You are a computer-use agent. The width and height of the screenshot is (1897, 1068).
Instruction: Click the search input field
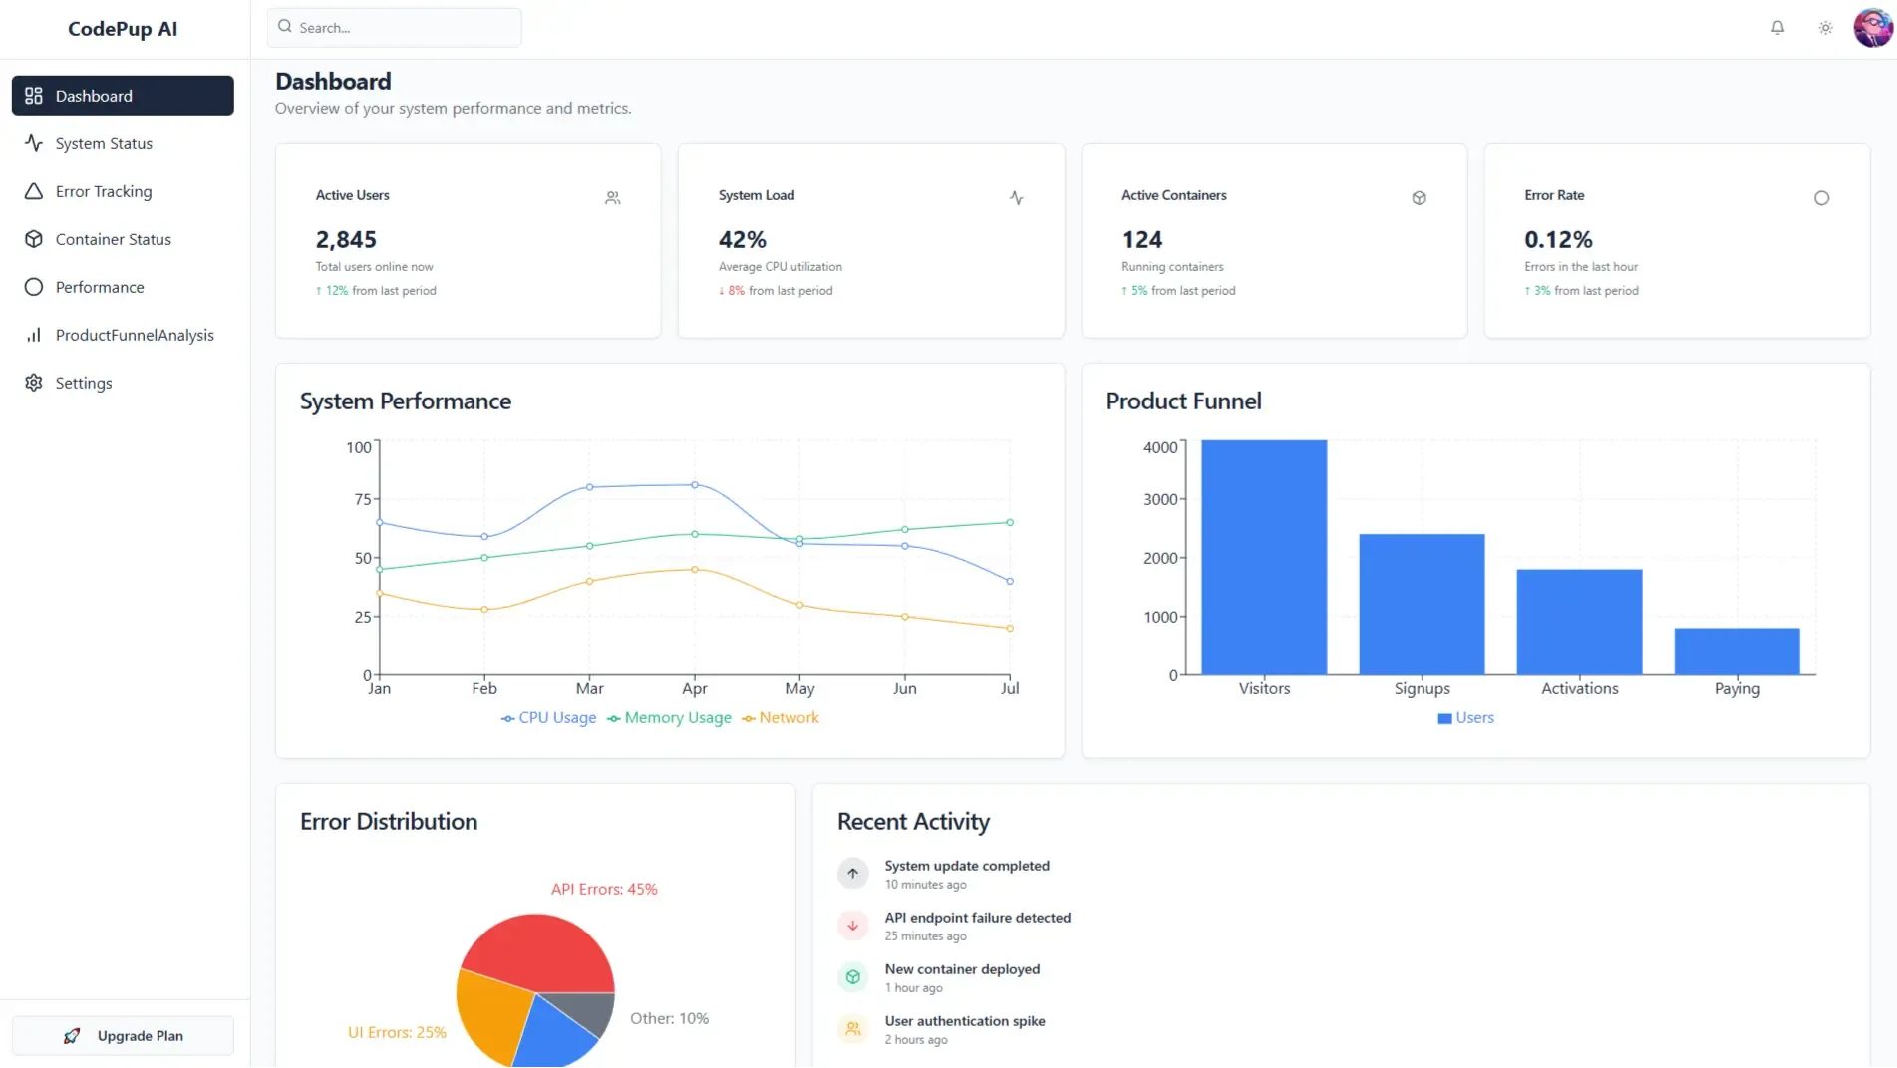click(394, 27)
